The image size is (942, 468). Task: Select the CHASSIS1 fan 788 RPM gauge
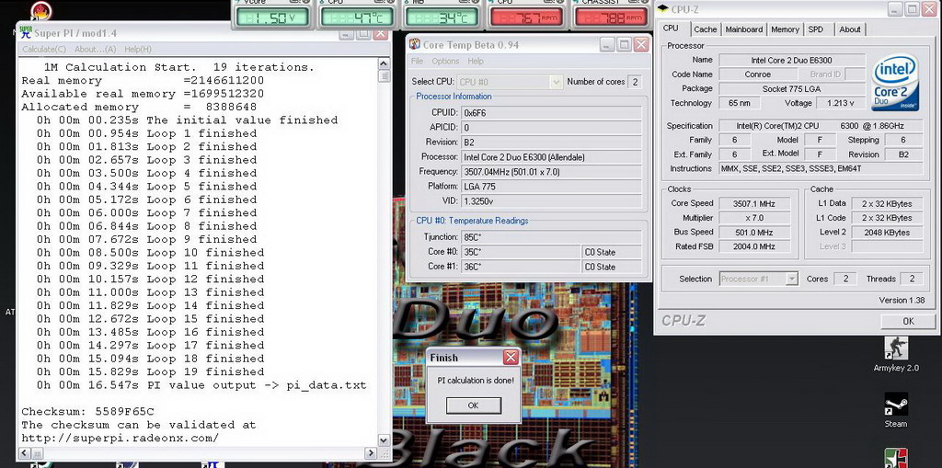pos(612,15)
